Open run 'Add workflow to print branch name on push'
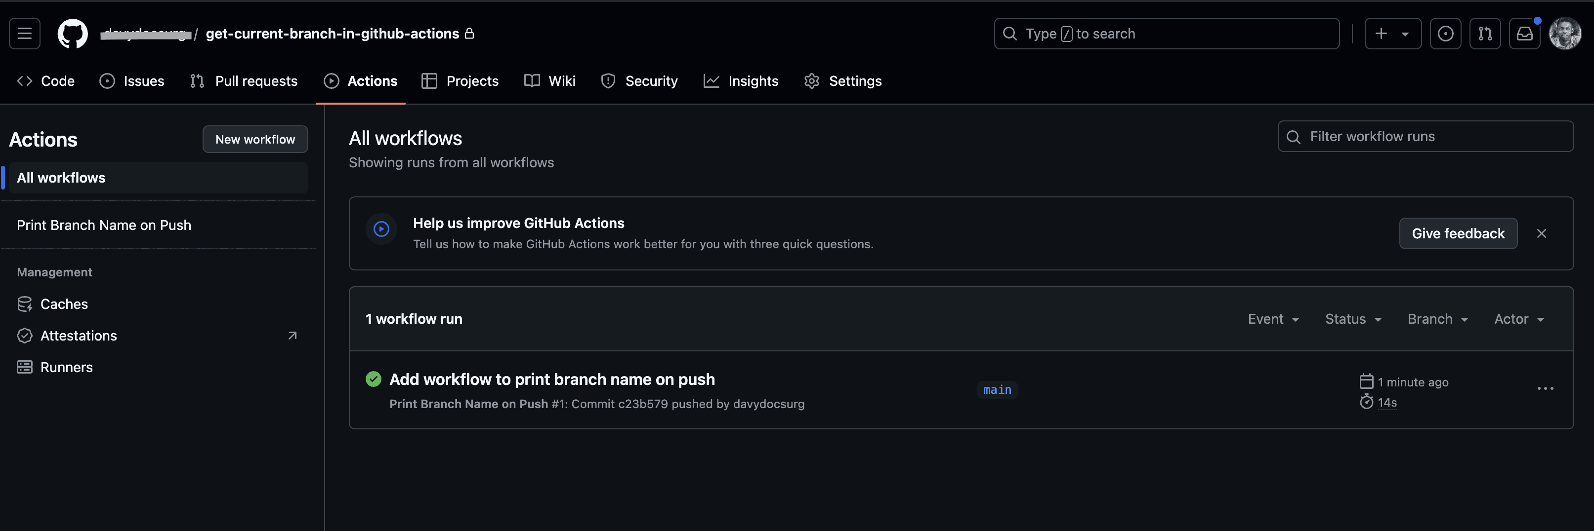The height and width of the screenshot is (531, 1594). (552, 379)
